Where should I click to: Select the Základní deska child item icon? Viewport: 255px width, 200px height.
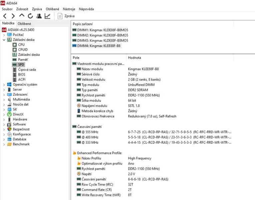point(15,55)
